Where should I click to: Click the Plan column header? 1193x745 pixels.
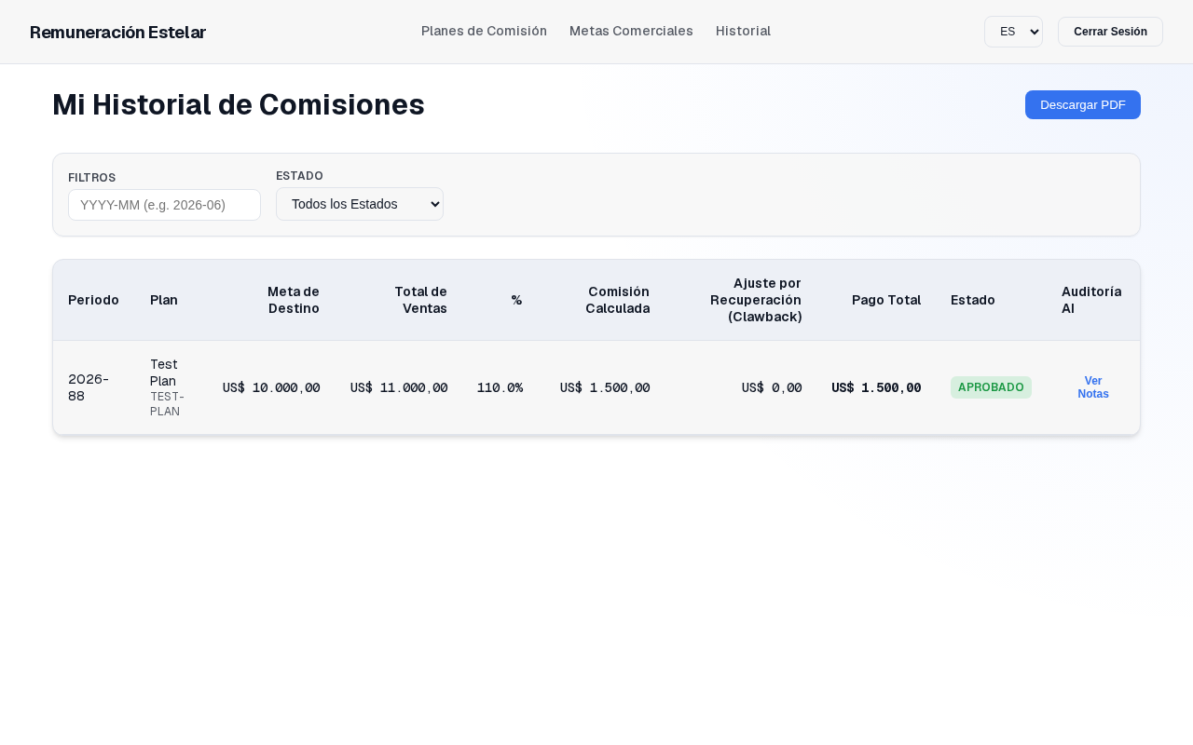pos(164,300)
